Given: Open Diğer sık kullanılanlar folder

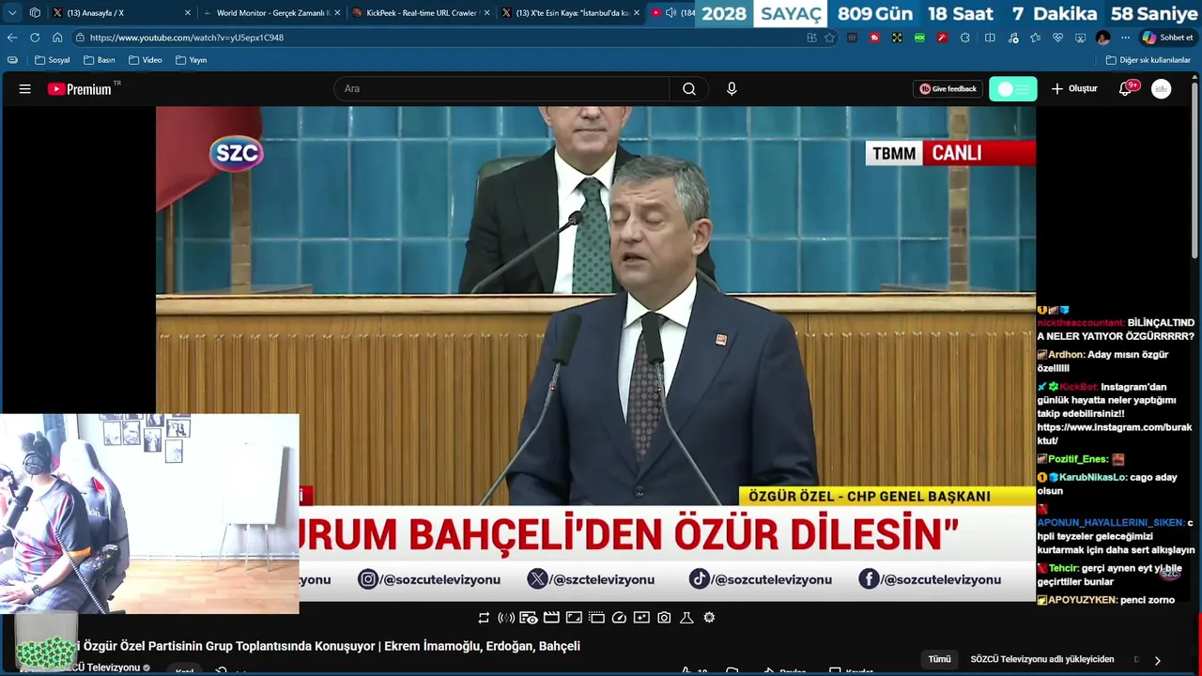Looking at the screenshot, I should (1148, 60).
